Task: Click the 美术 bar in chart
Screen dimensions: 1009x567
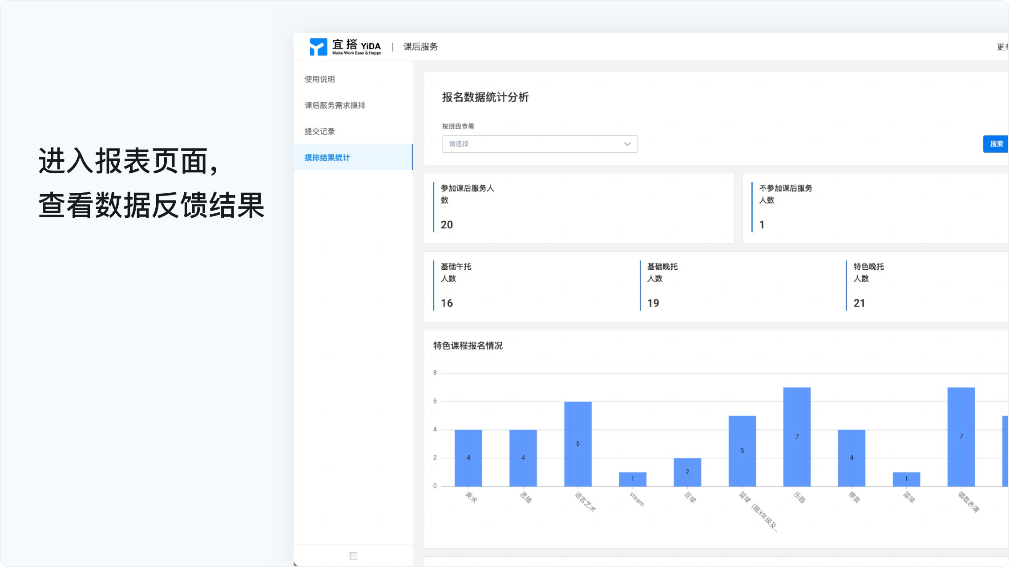Action: 468,458
